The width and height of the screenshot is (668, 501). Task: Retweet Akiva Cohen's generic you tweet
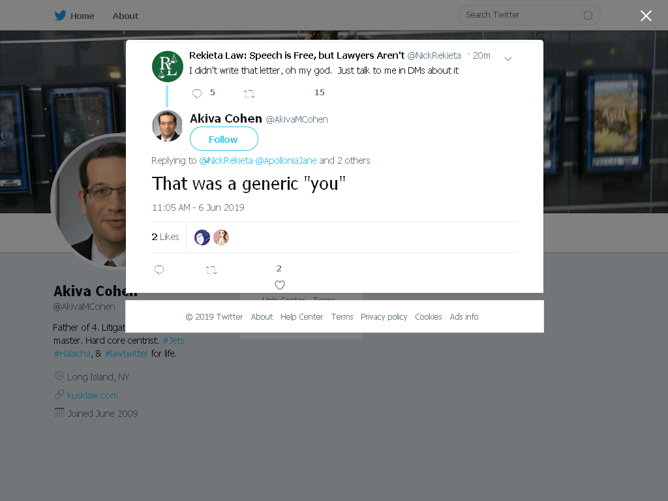point(212,269)
